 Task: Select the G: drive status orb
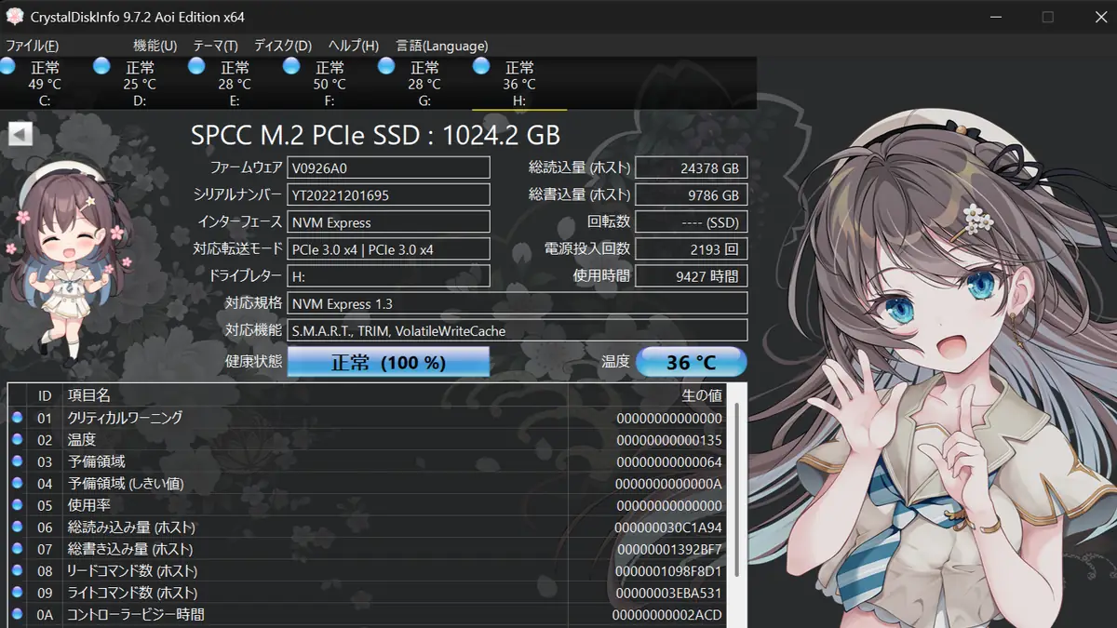386,66
